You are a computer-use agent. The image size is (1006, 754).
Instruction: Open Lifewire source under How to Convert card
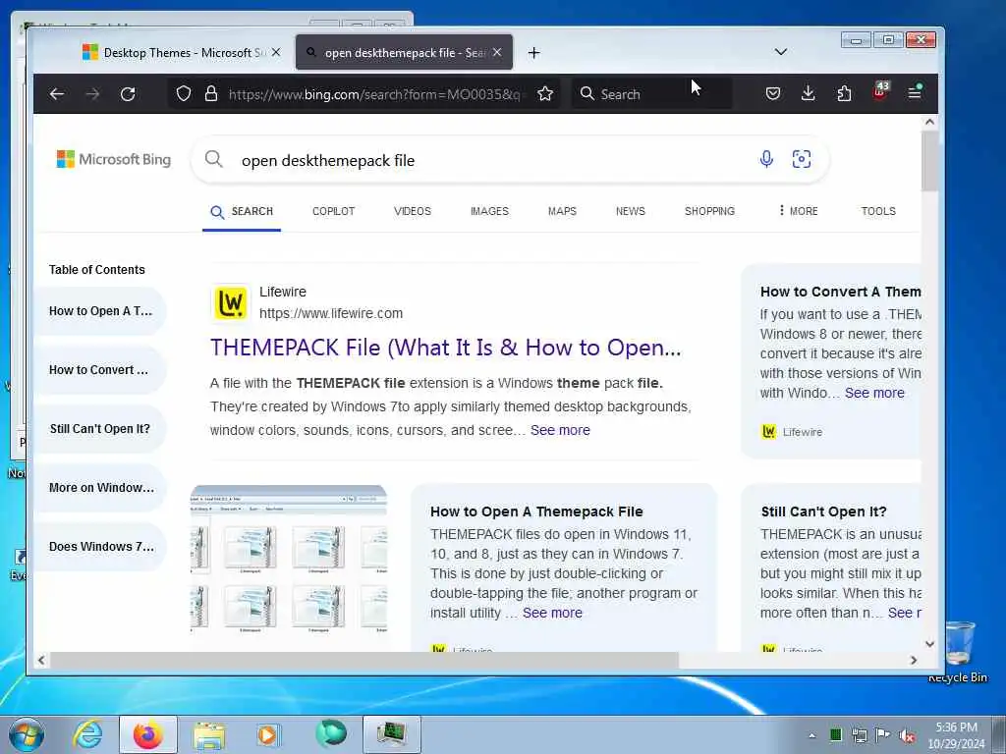point(792,432)
